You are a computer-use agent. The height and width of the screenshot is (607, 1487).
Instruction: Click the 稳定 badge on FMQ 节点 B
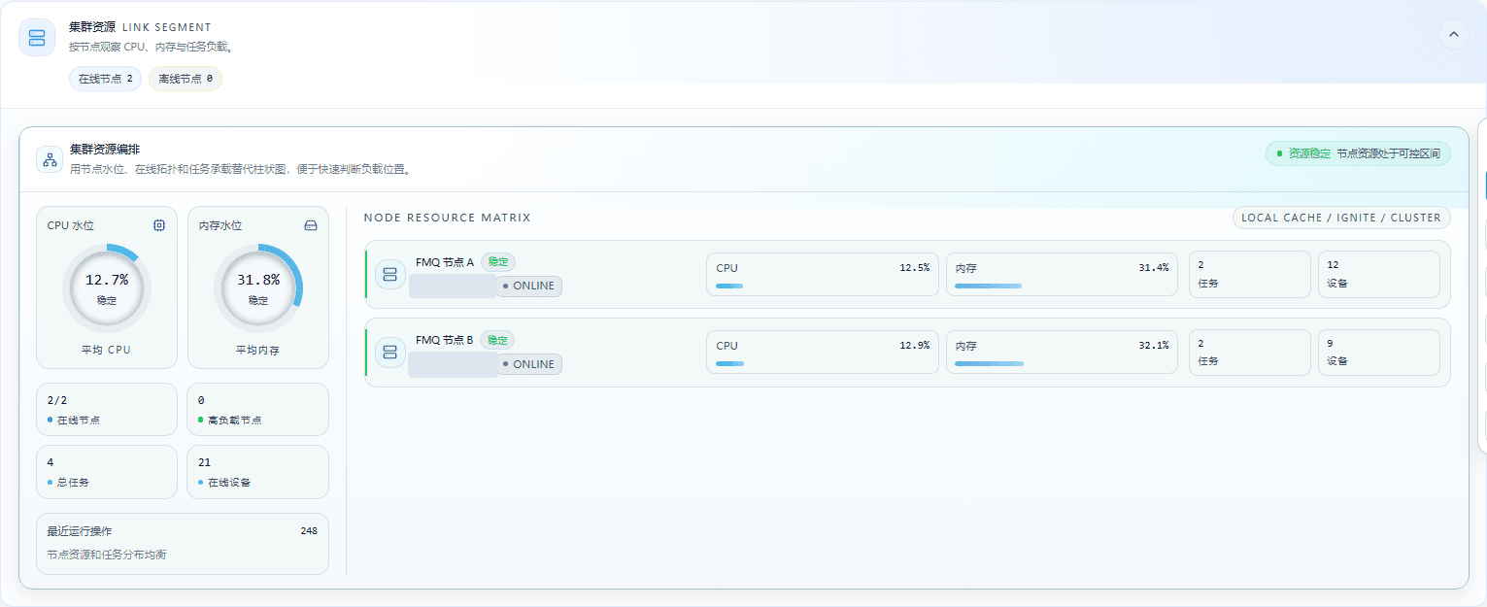click(x=498, y=341)
